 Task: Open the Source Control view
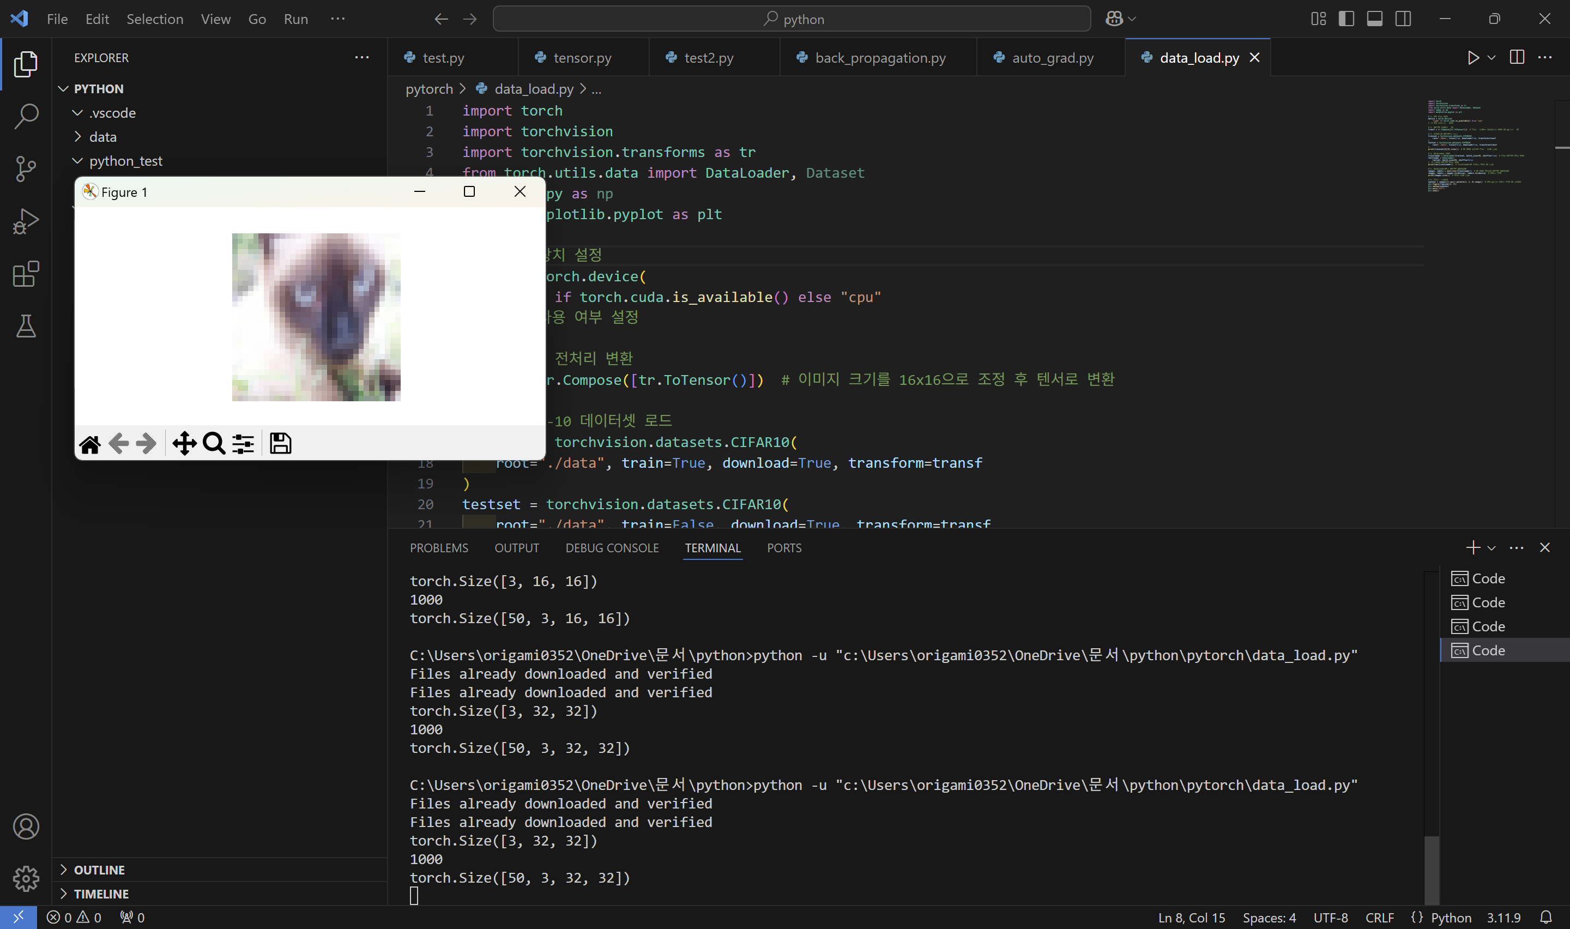26,169
